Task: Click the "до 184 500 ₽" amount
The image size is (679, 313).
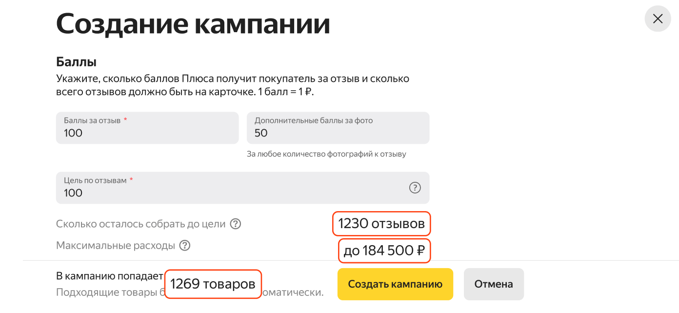Action: coord(384,251)
